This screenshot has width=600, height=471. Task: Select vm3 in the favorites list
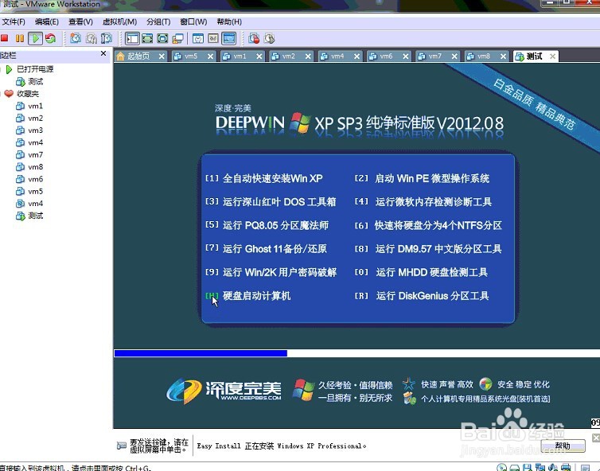pos(35,130)
